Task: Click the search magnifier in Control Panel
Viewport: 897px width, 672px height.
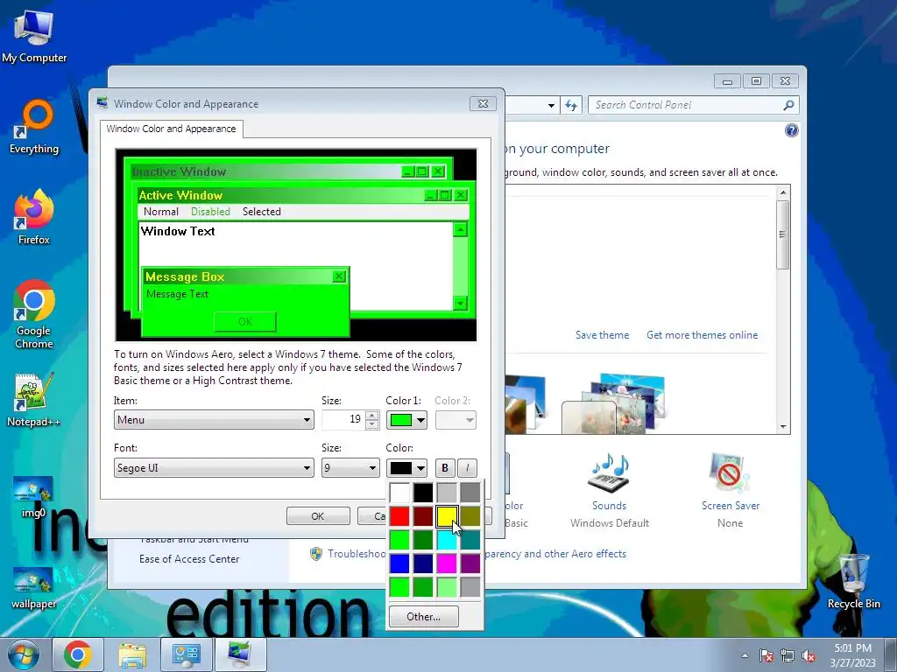Action: coord(788,105)
